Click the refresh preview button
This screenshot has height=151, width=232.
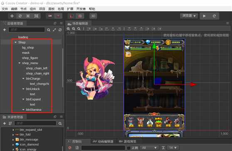214,16
